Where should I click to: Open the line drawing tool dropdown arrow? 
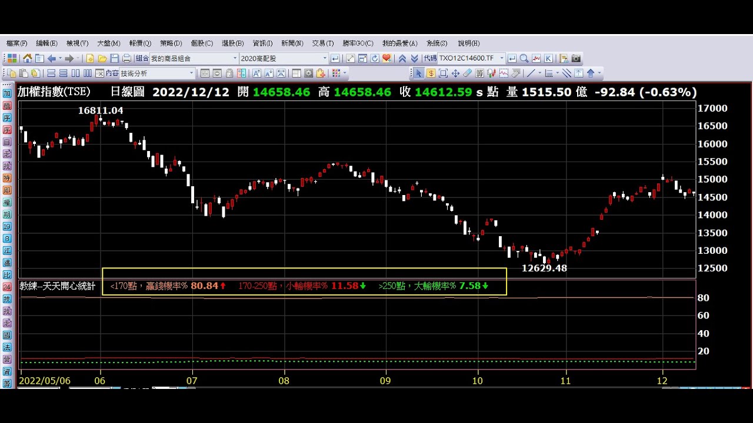point(539,73)
